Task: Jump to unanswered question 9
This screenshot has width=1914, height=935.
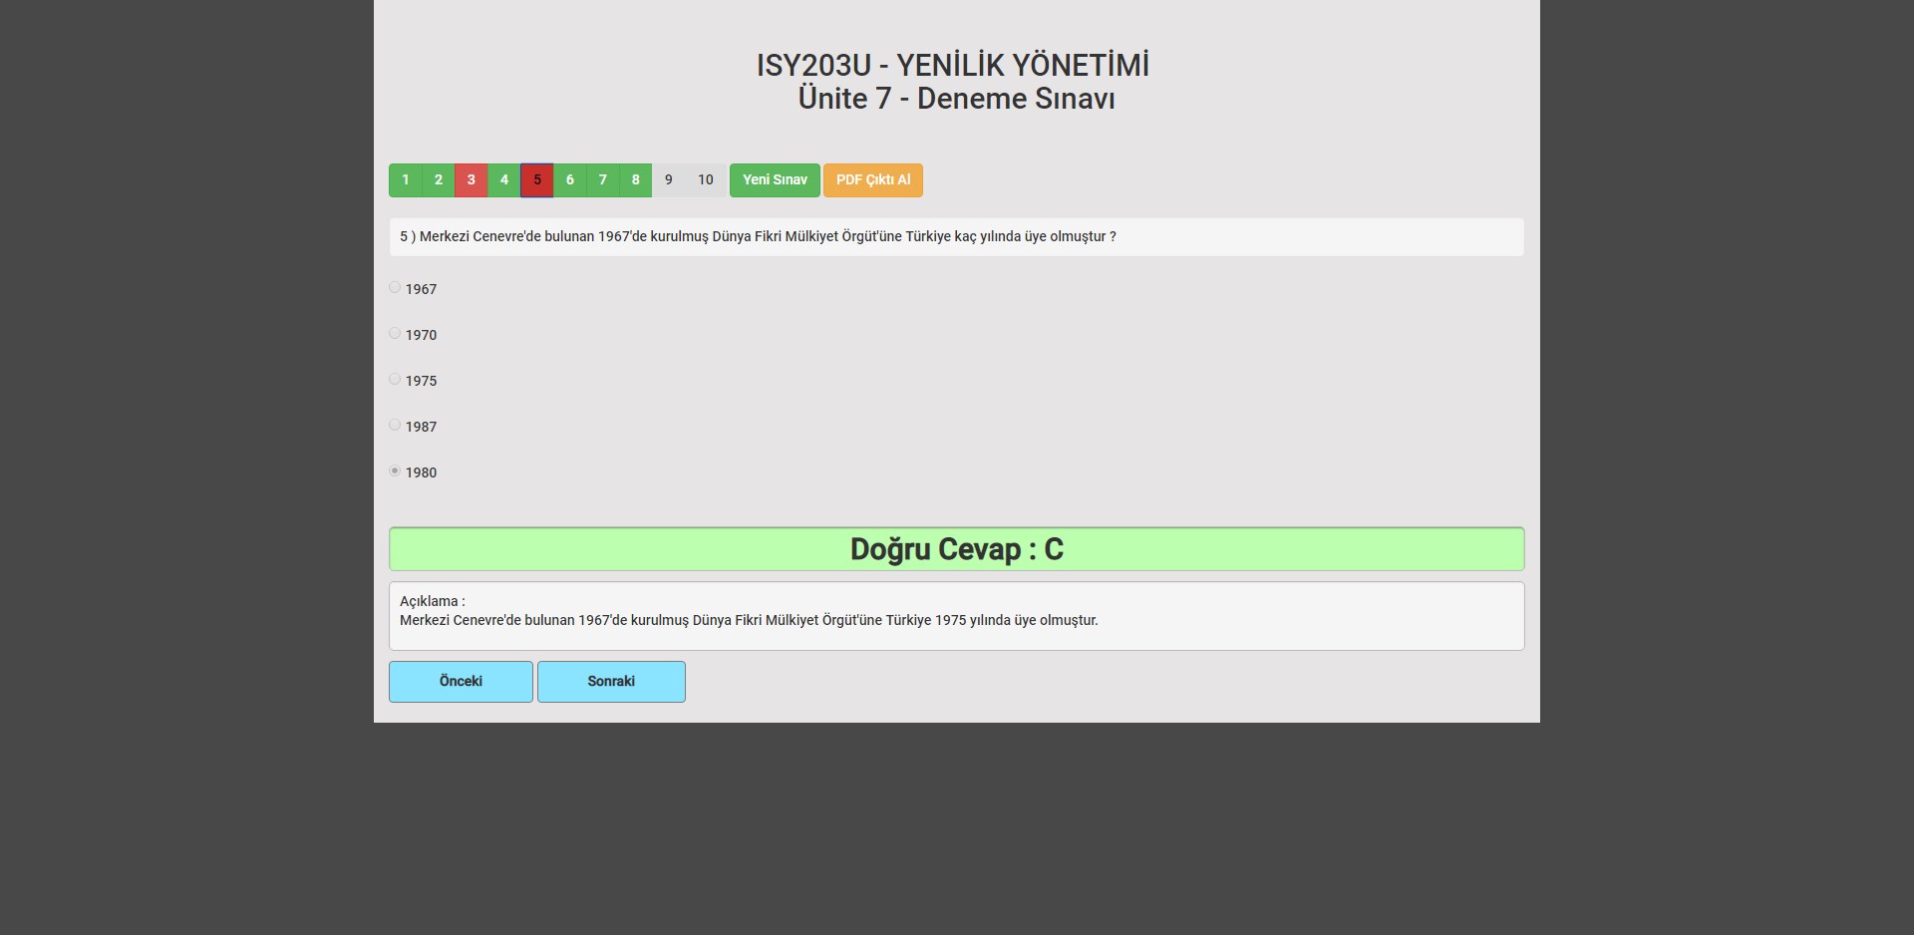Action: (x=668, y=180)
